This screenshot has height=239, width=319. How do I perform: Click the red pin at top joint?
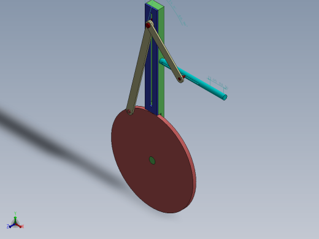tap(148, 26)
